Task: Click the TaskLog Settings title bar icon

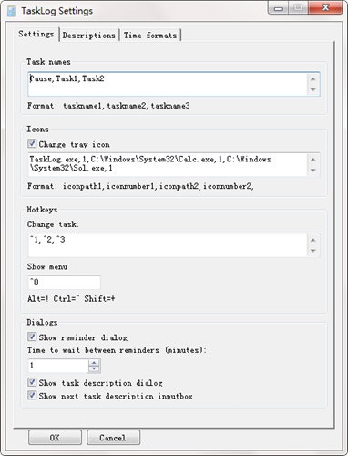Action: point(12,11)
